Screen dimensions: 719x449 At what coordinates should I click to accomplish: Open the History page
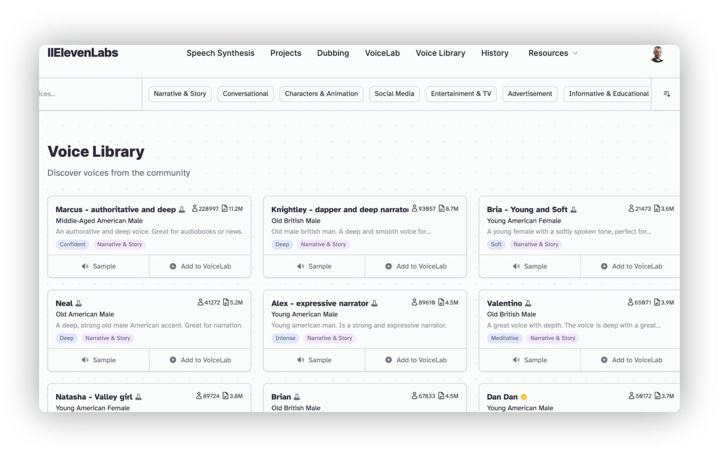click(495, 53)
